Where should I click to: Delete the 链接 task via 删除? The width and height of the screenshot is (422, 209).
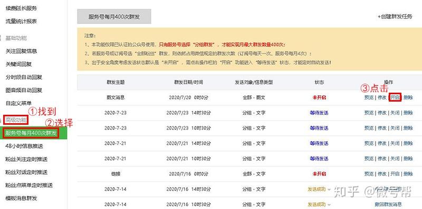click(x=408, y=174)
